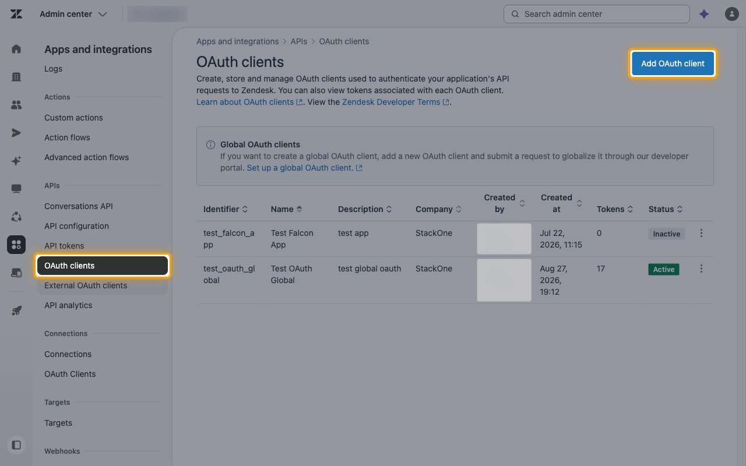Viewport: 746px width, 466px height.
Task: Open Connections menu item
Action: 68,354
